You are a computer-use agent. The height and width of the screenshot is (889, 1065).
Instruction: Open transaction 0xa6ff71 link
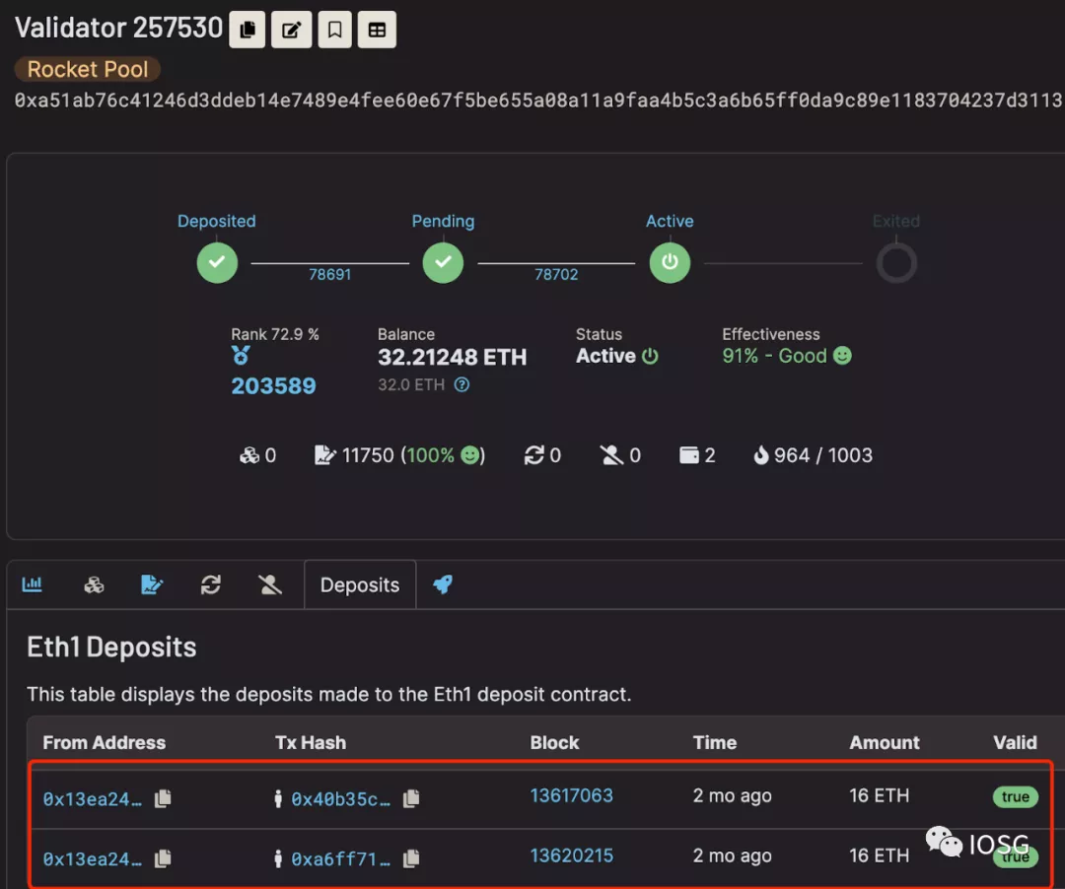coord(341,859)
